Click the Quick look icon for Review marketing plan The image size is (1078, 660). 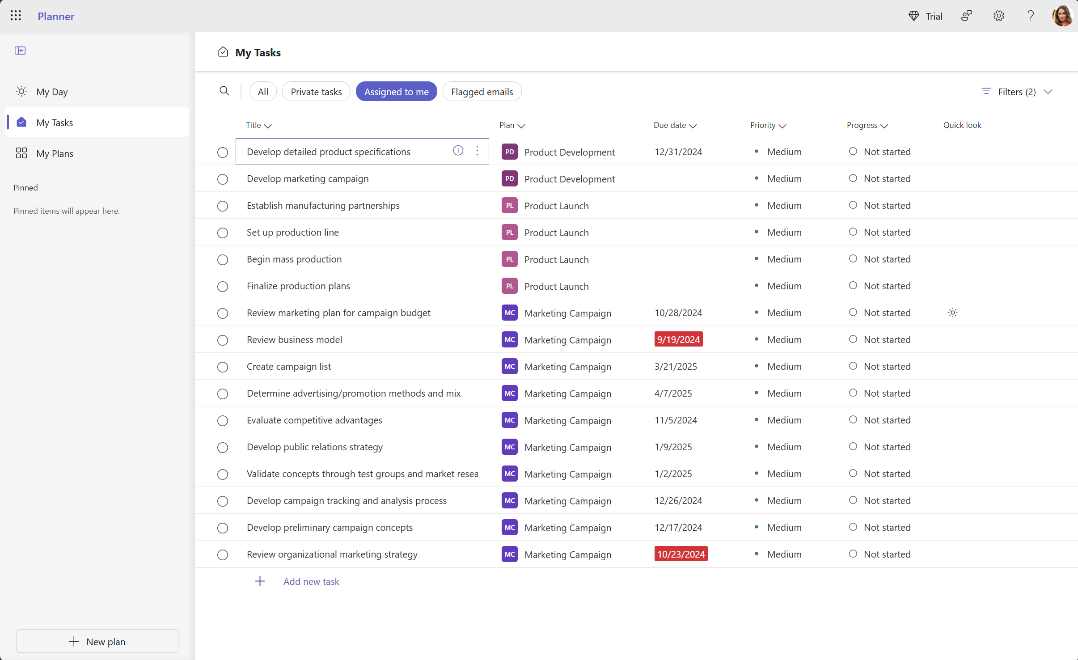pyautogui.click(x=952, y=313)
